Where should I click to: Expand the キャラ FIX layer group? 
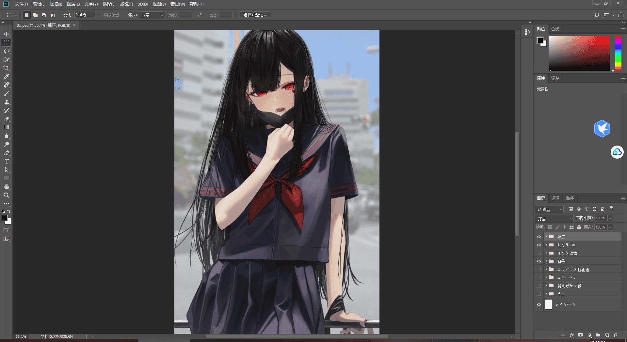coord(546,245)
